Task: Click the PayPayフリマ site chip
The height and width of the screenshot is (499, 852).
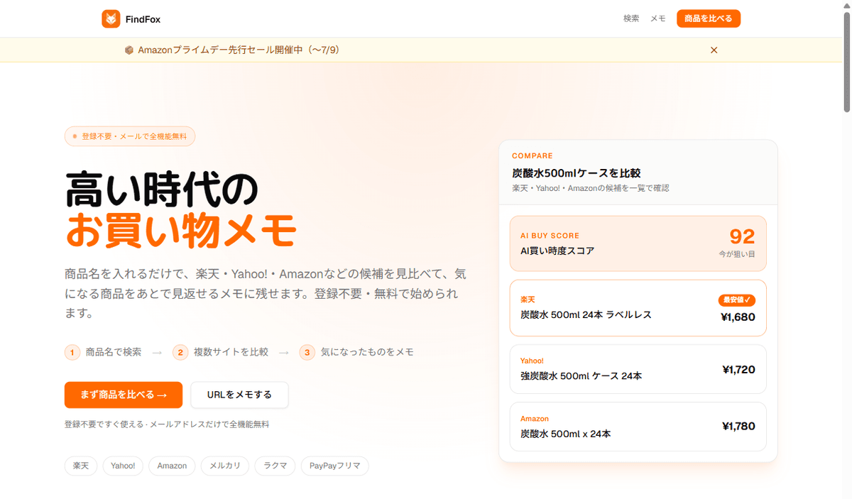Action: coord(335,466)
